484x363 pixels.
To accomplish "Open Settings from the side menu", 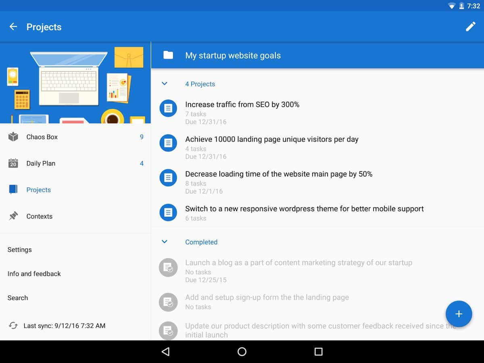I will pos(19,250).
